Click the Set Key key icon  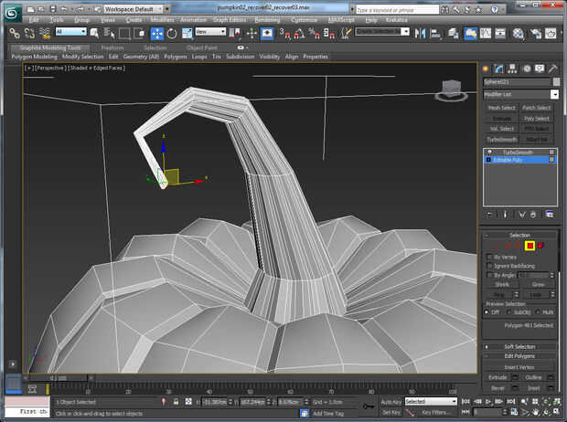(369, 406)
